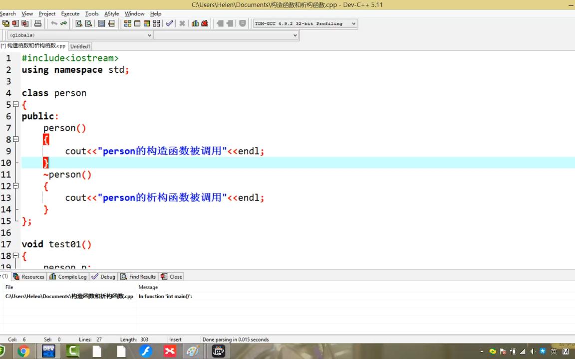This screenshot has width=575, height=359.
Task: Compile the code with the checkmark icon
Action: 169,23
